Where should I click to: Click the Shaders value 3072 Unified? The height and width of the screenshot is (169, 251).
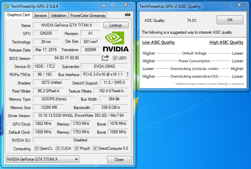click(x=52, y=82)
